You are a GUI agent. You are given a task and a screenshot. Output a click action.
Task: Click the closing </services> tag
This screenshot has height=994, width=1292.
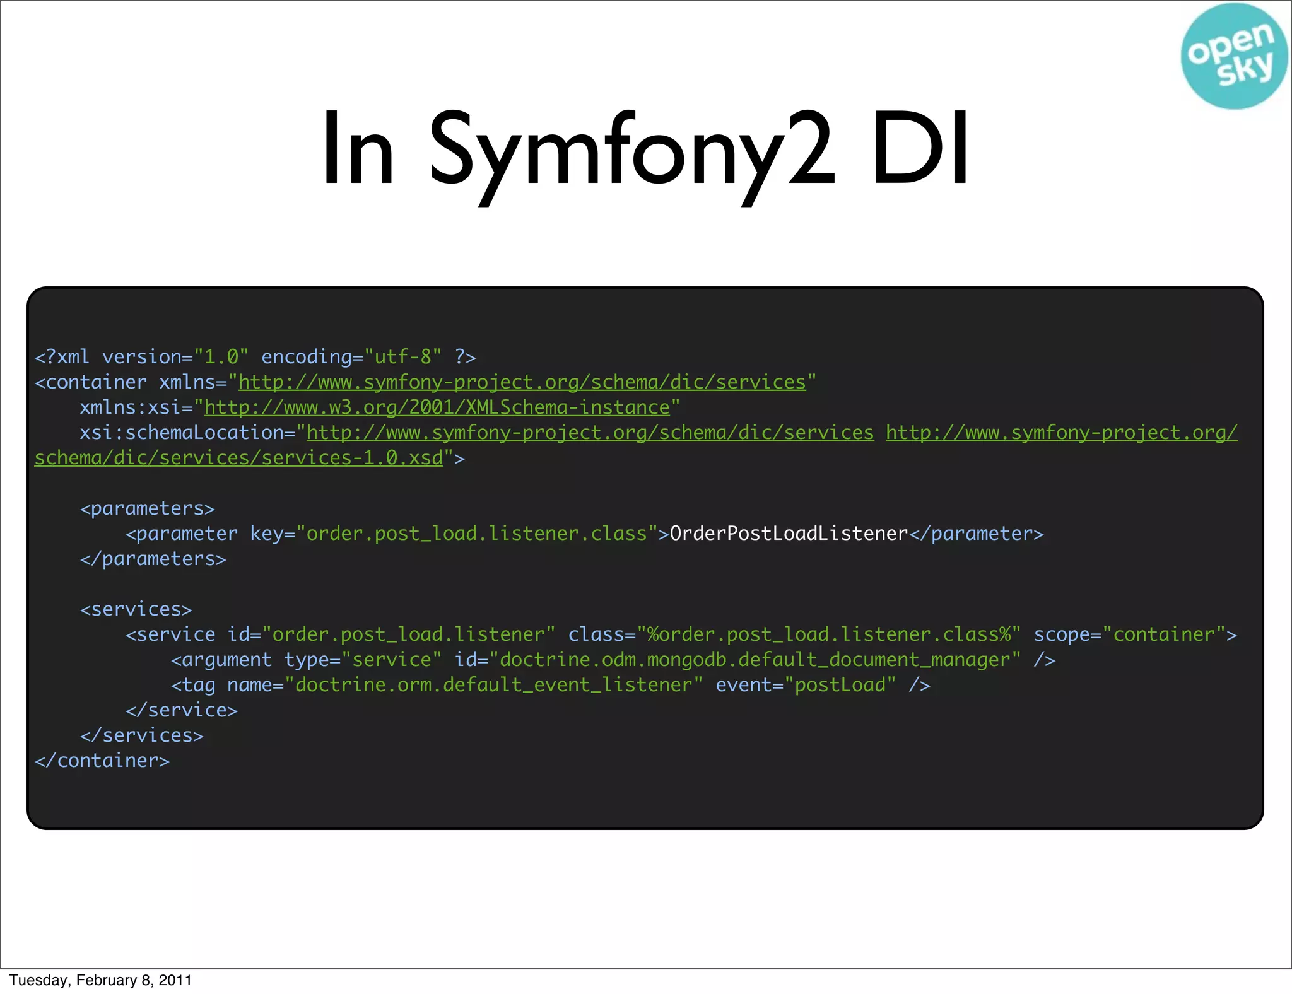pos(142,735)
